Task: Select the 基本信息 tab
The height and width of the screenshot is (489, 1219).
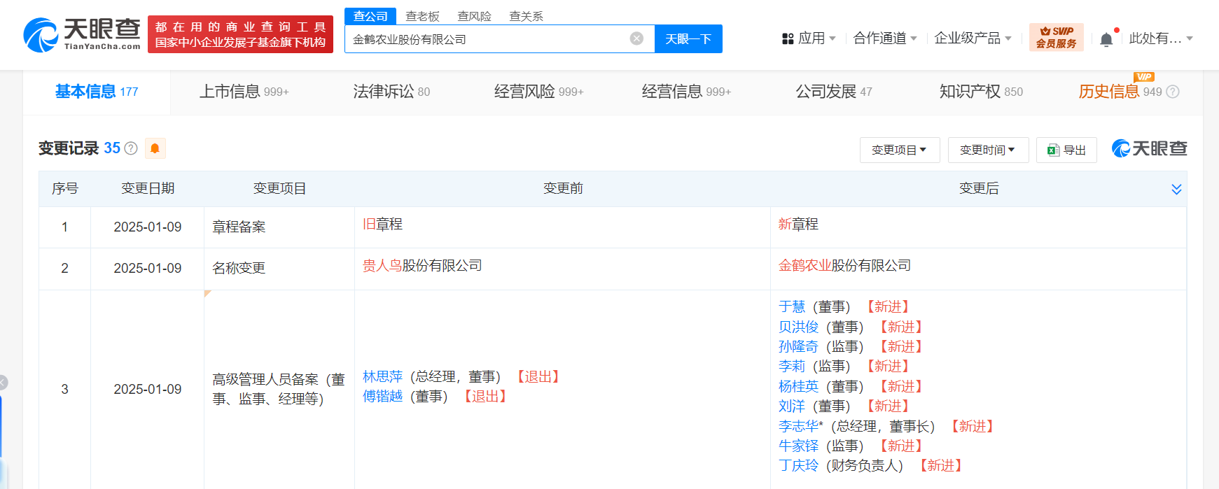Action: [x=97, y=92]
